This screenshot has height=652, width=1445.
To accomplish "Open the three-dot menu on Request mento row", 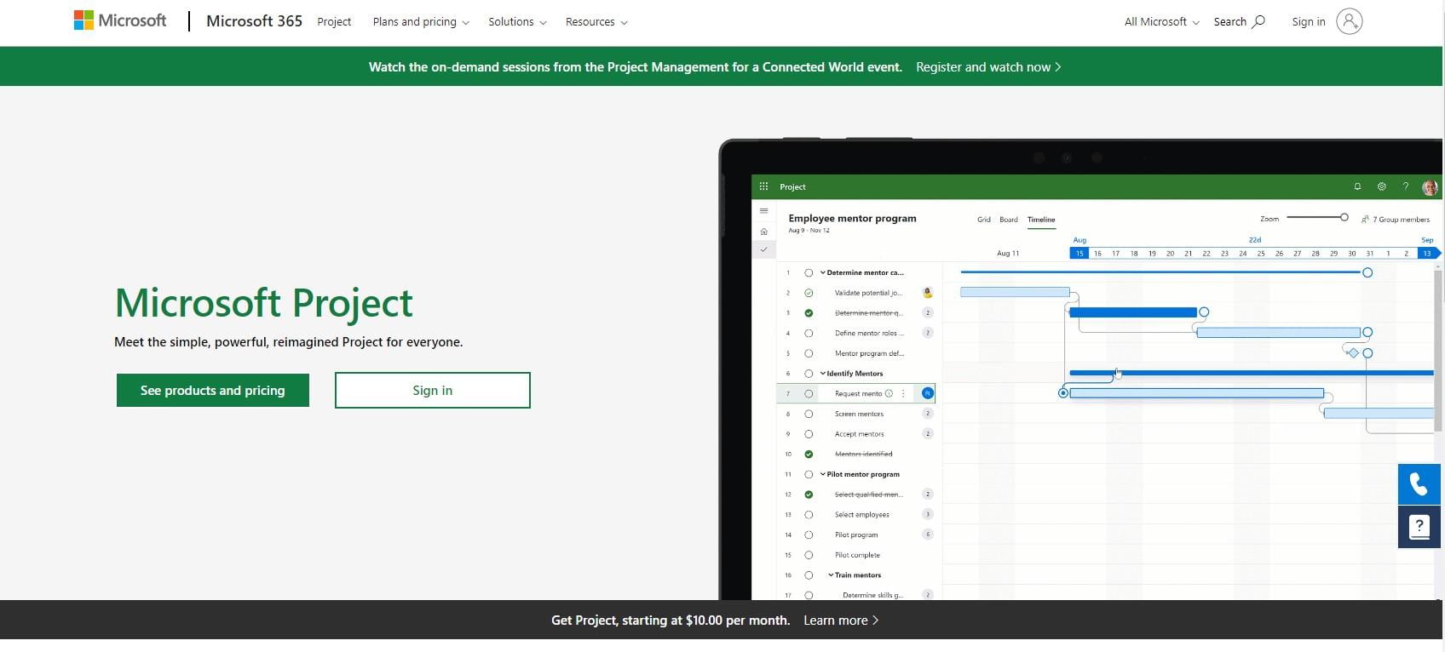I will [903, 393].
